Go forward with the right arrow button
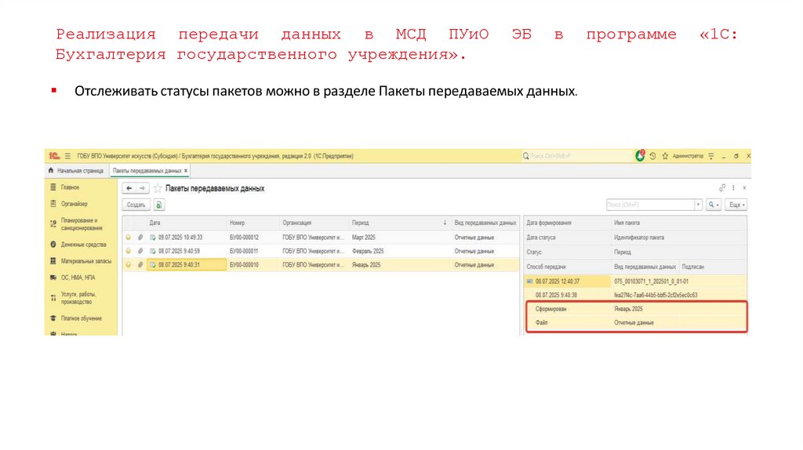 coord(143,188)
